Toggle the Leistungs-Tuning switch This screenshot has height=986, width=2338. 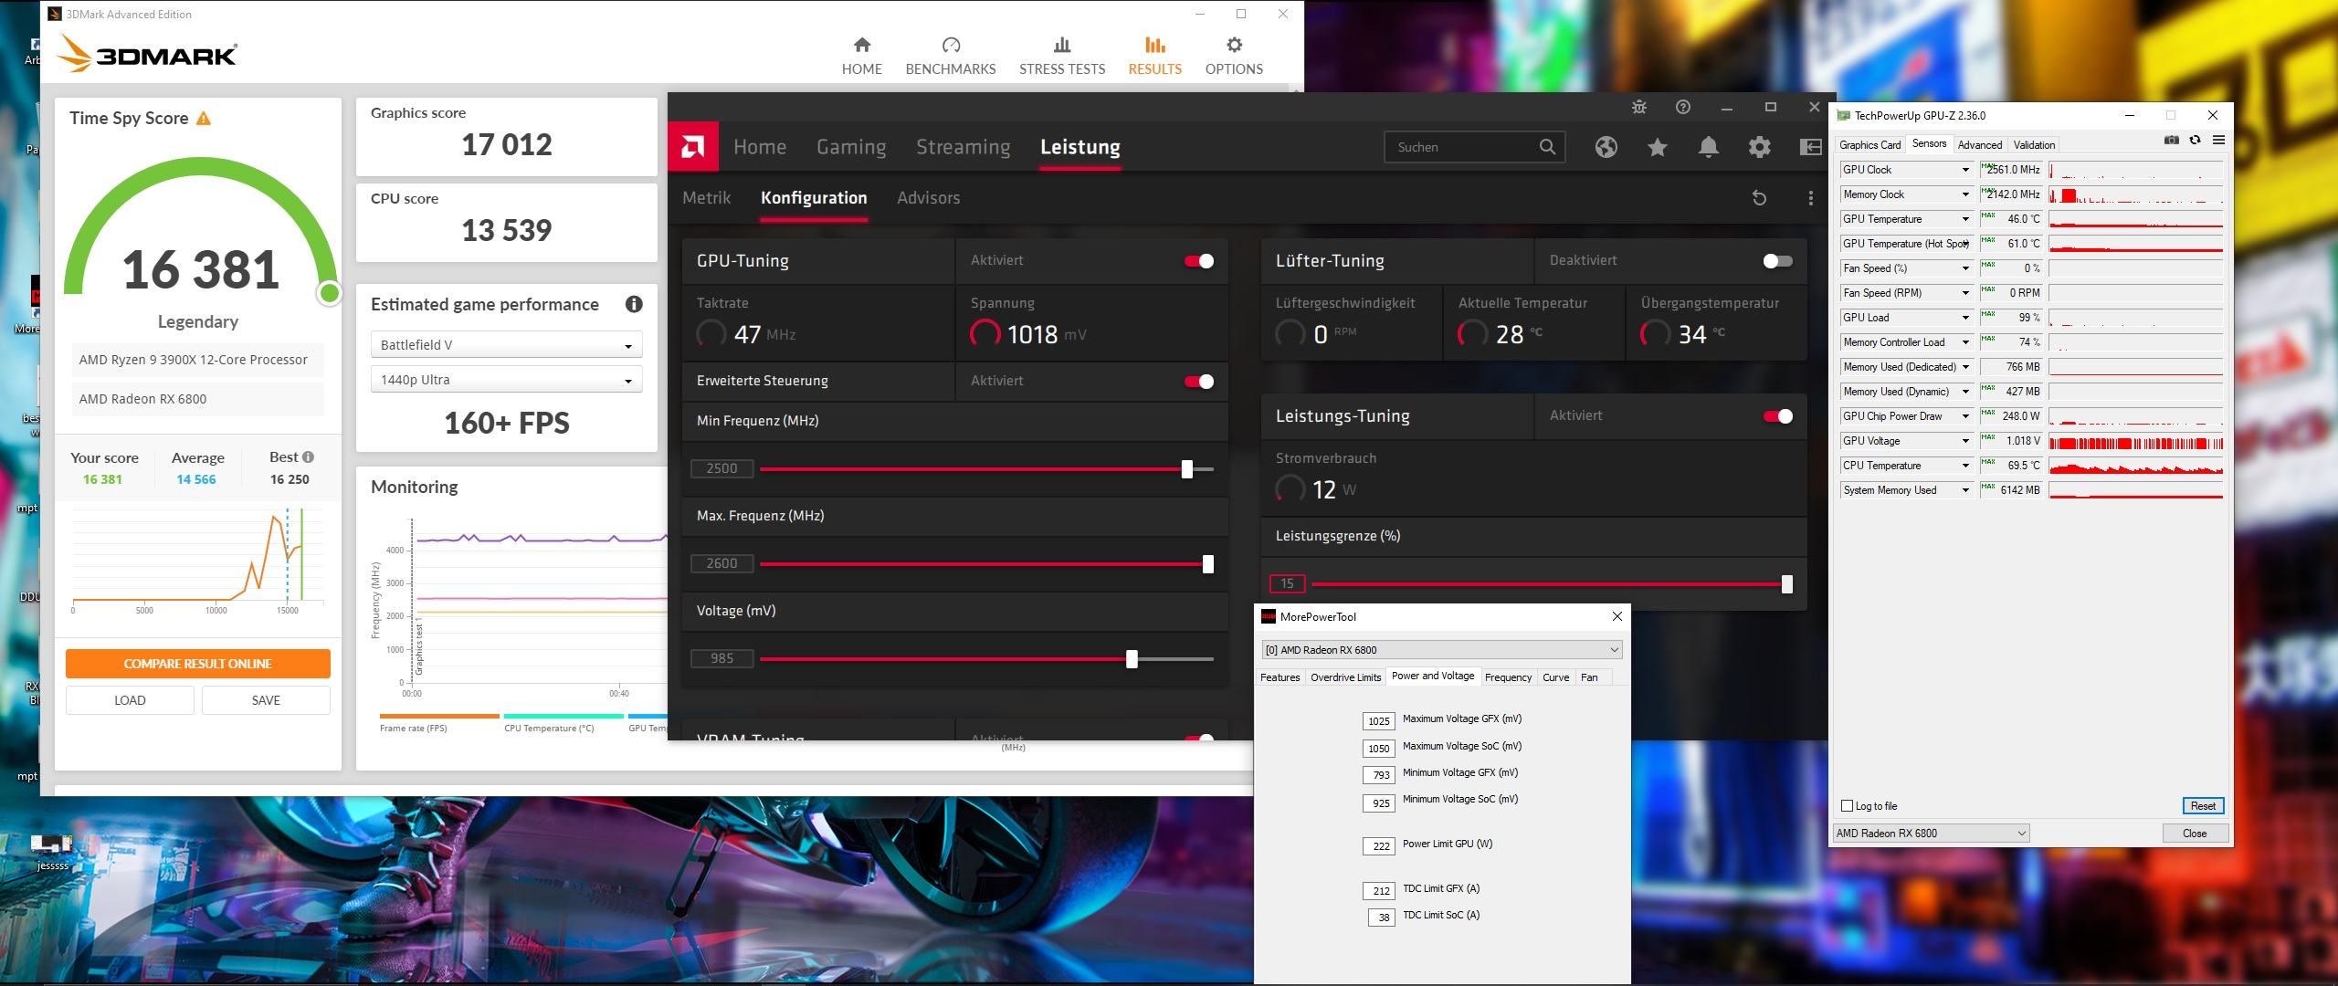(1777, 416)
